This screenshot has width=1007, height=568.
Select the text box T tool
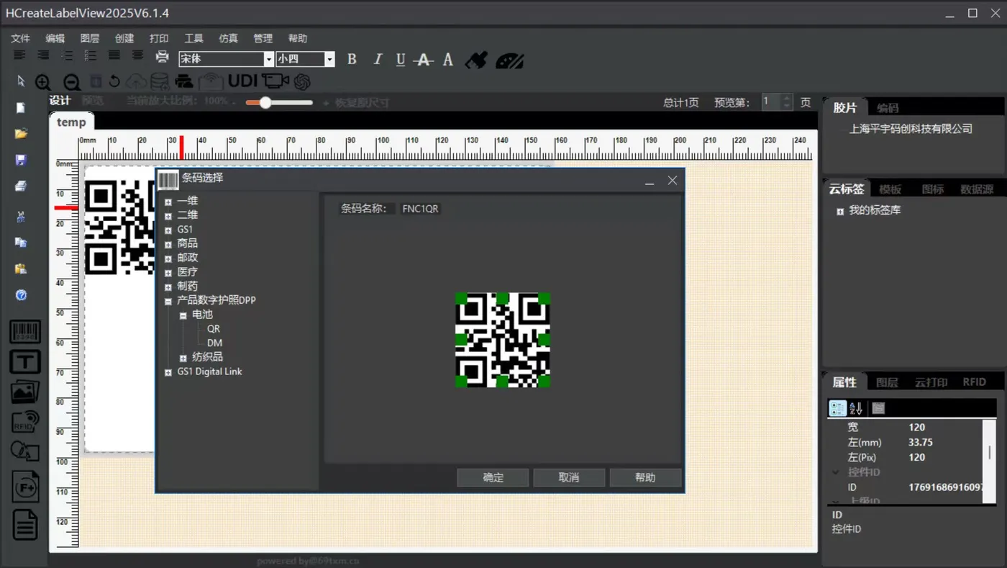pyautogui.click(x=25, y=362)
